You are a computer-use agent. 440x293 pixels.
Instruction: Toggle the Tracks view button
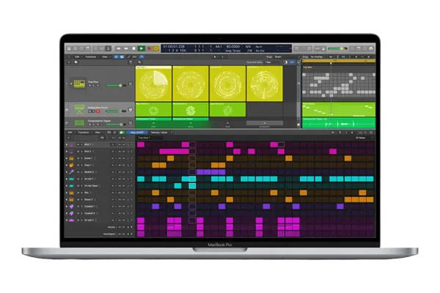[x=122, y=57]
